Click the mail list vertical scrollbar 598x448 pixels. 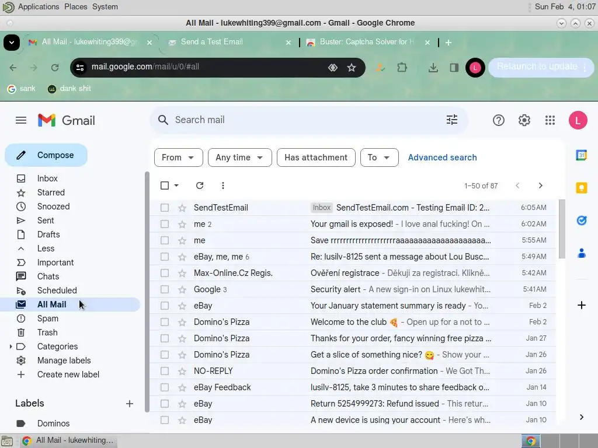(x=561, y=229)
